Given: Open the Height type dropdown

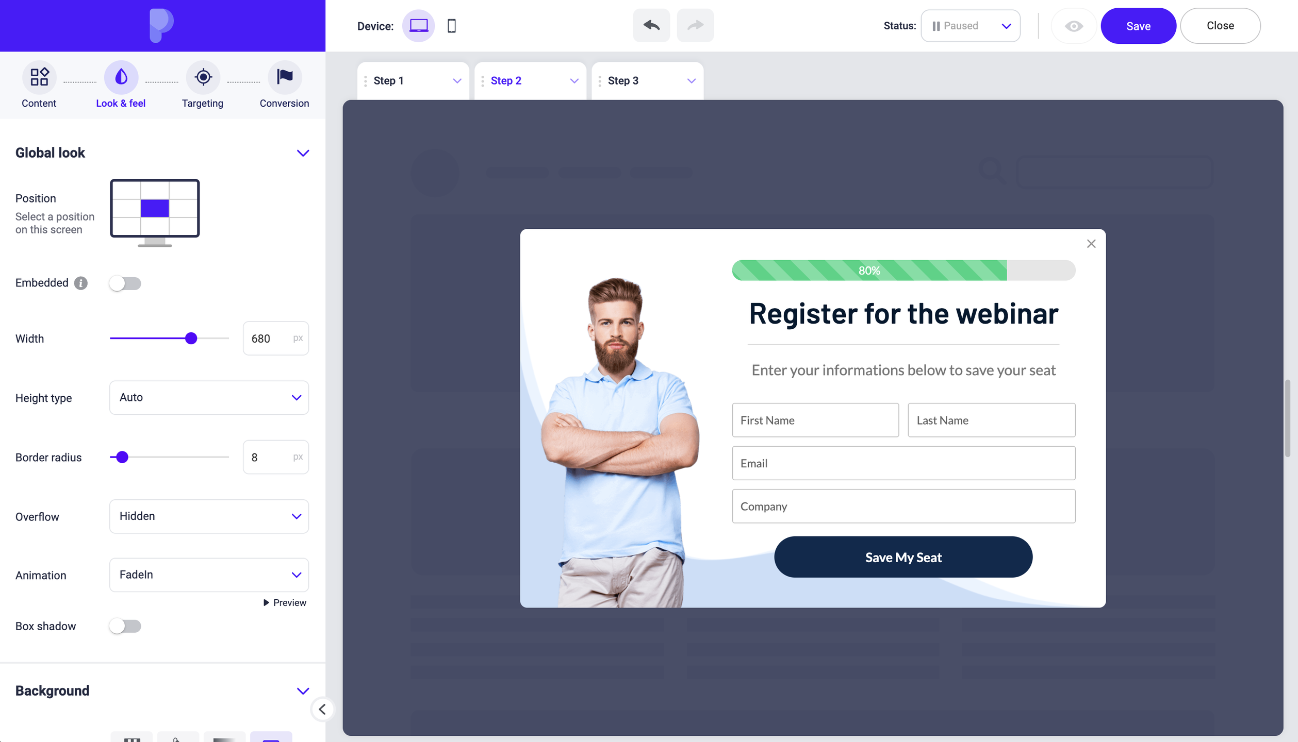Looking at the screenshot, I should pyautogui.click(x=209, y=397).
